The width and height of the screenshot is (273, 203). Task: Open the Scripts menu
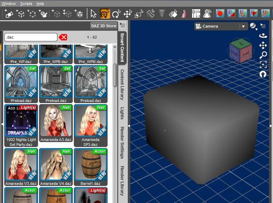(26, 4)
